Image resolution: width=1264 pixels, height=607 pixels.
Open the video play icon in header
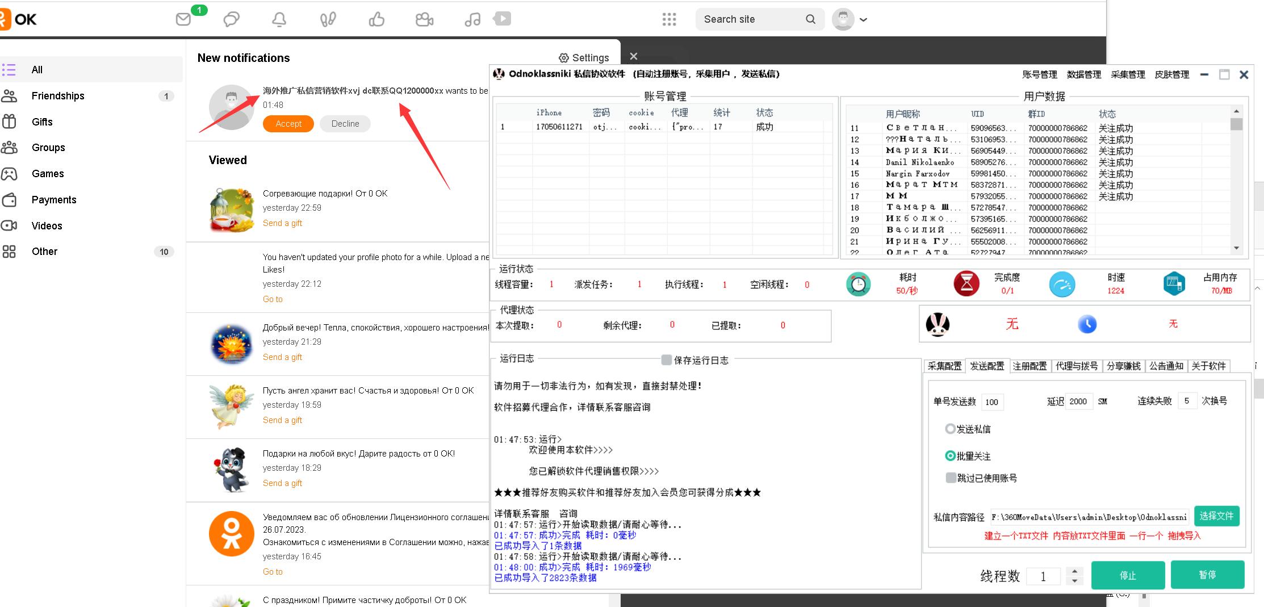pyautogui.click(x=502, y=19)
